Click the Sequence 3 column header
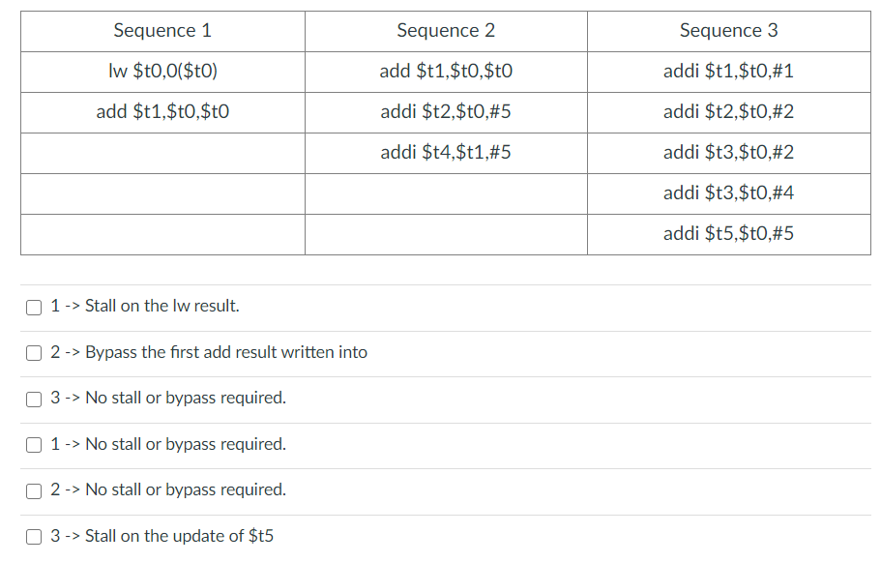 coord(729,31)
